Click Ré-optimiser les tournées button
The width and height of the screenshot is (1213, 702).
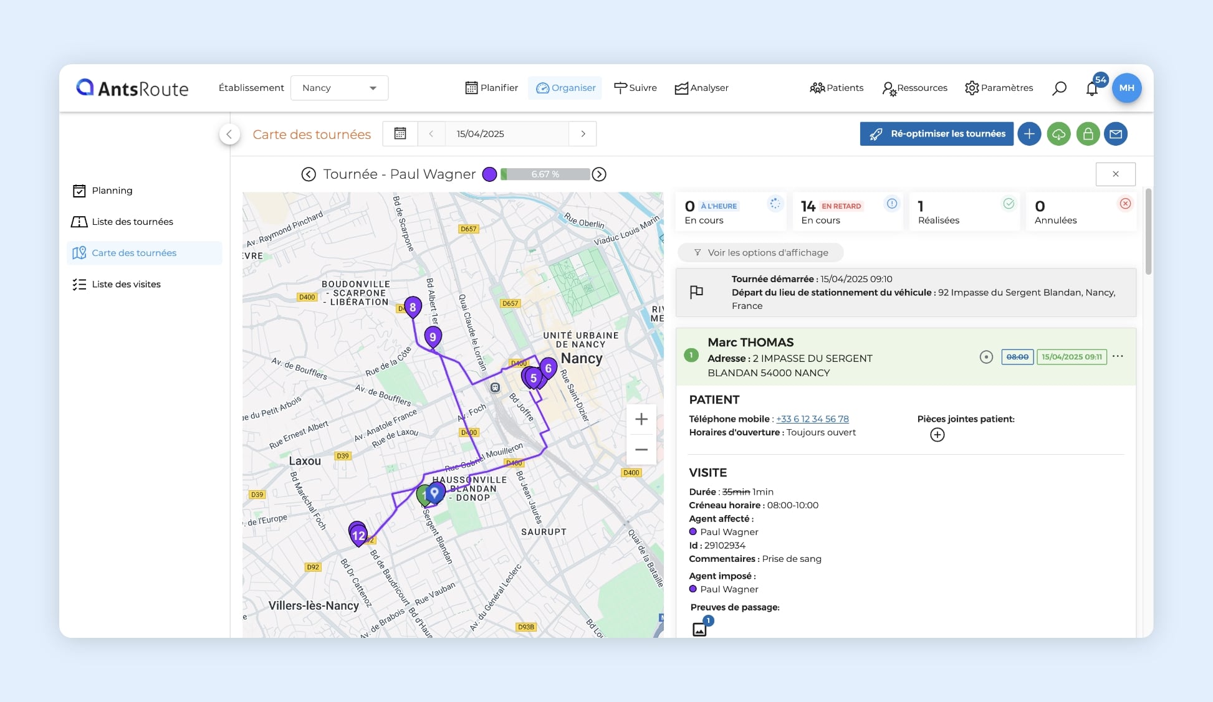pyautogui.click(x=936, y=134)
